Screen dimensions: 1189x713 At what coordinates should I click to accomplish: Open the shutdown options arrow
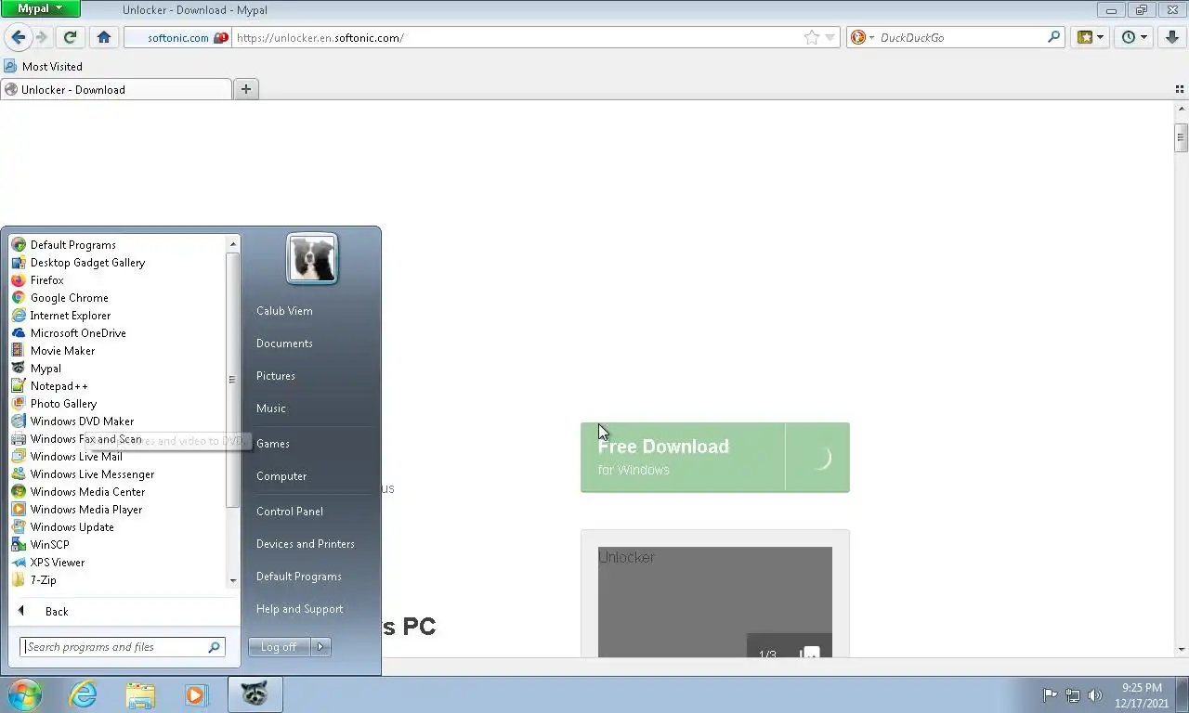320,647
